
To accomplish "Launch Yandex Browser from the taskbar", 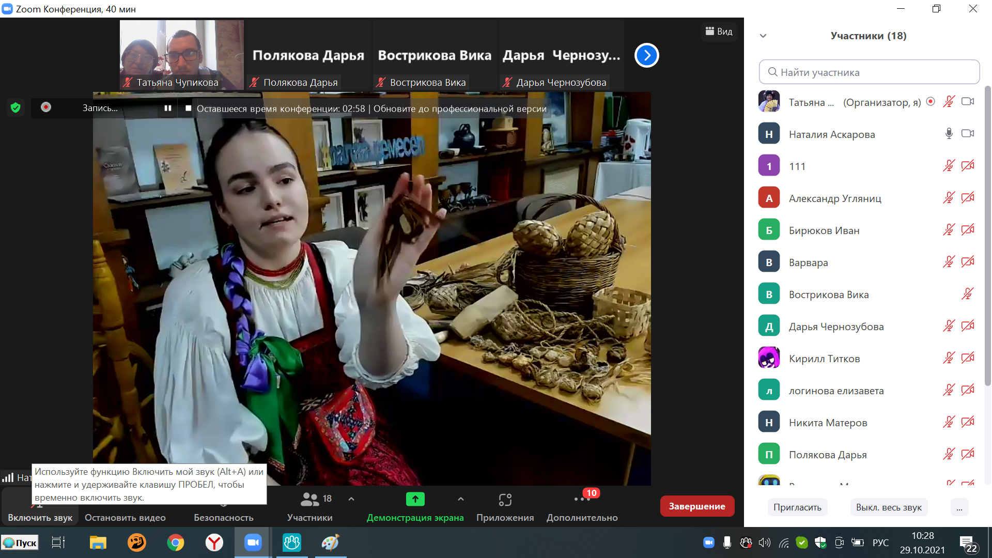I will [214, 542].
